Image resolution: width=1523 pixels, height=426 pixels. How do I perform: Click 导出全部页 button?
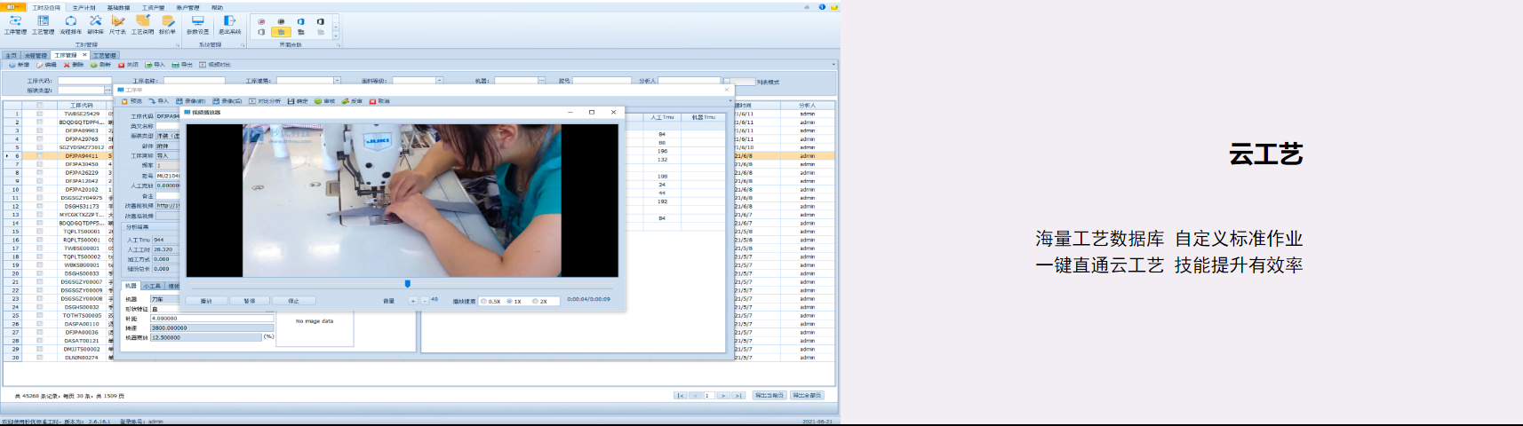coord(806,395)
